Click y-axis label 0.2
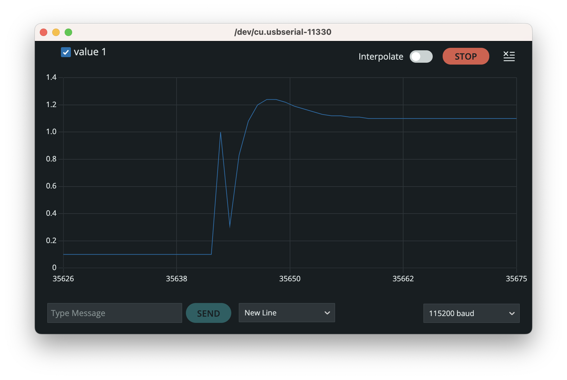The height and width of the screenshot is (380, 567). 51,241
